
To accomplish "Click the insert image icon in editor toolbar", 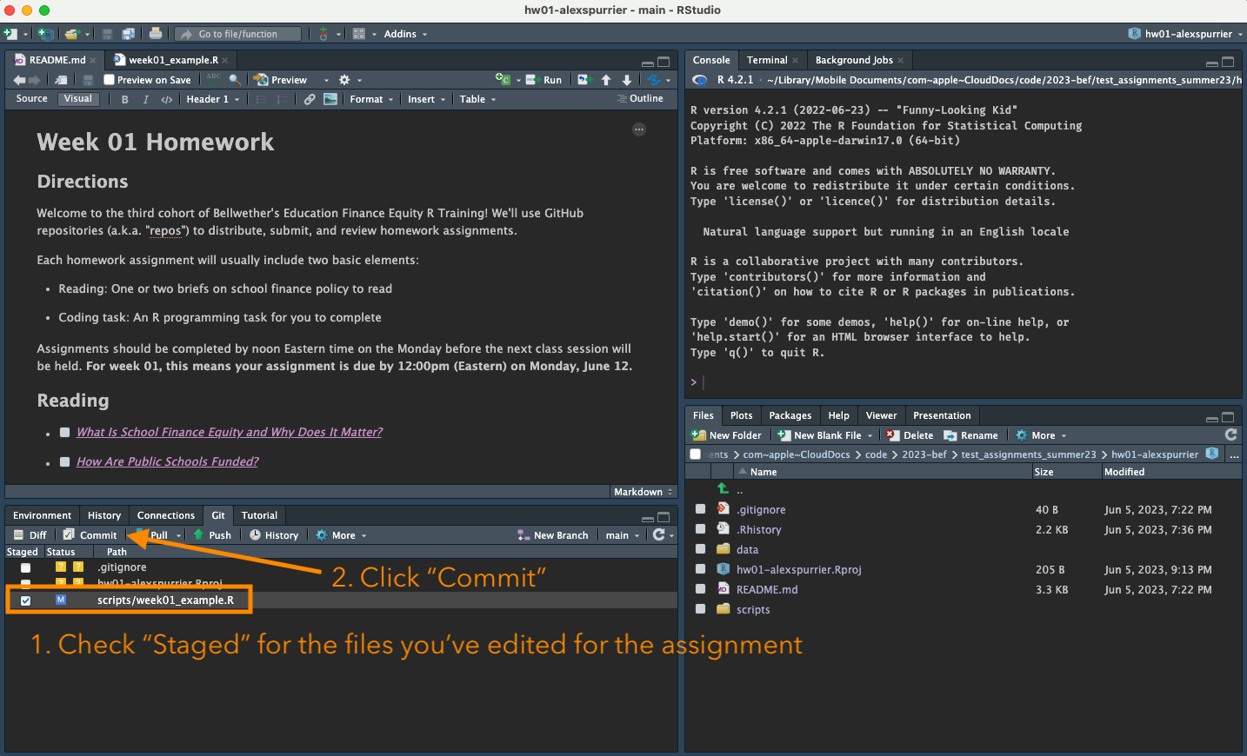I will coord(330,99).
